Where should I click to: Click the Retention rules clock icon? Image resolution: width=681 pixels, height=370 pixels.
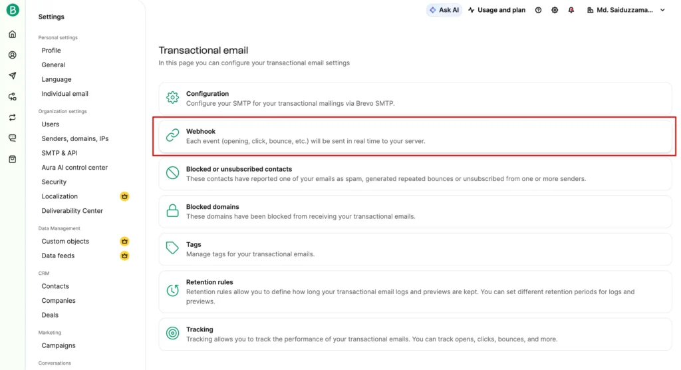click(x=172, y=290)
